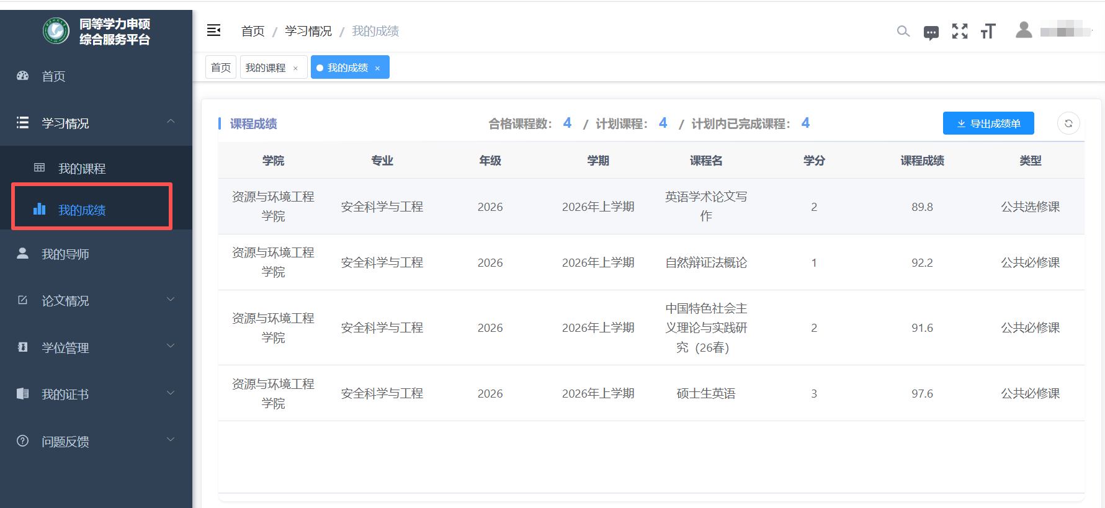1105x508 pixels.
Task: Click the refresh circular icon button
Action: tap(1068, 123)
